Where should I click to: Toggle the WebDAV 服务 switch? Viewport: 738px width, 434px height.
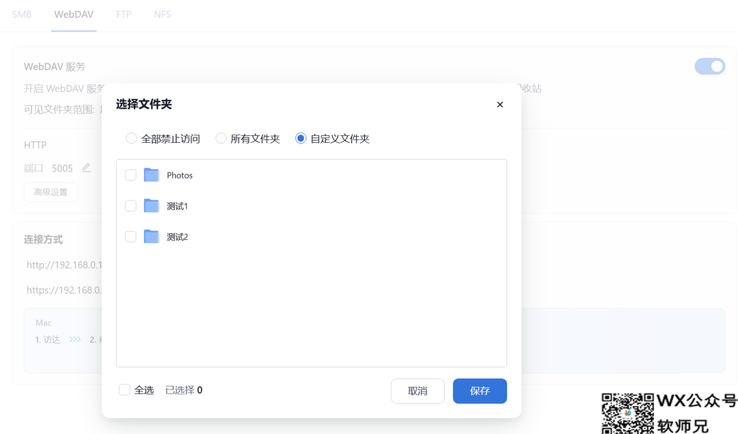pyautogui.click(x=710, y=66)
